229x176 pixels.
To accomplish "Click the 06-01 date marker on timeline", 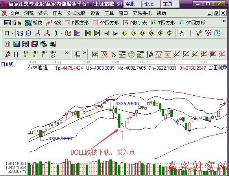I will point(115,62).
